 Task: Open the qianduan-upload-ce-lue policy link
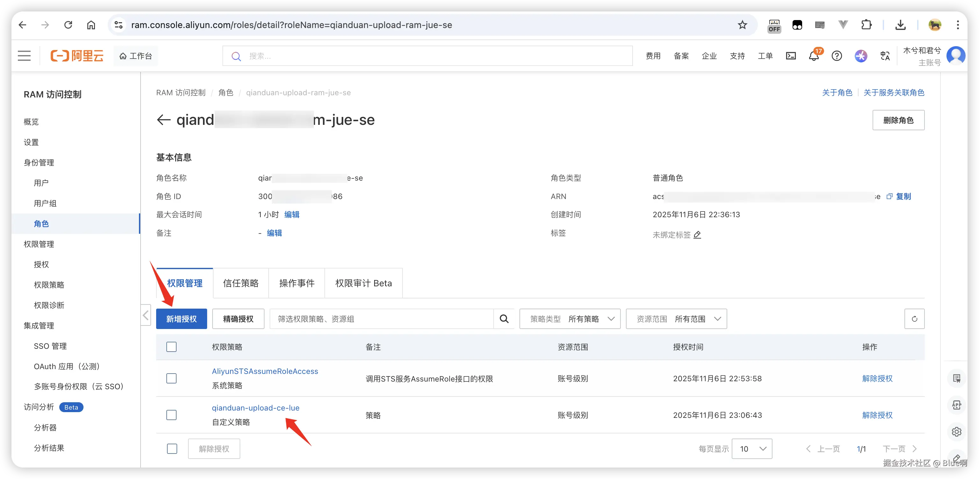[255, 408]
